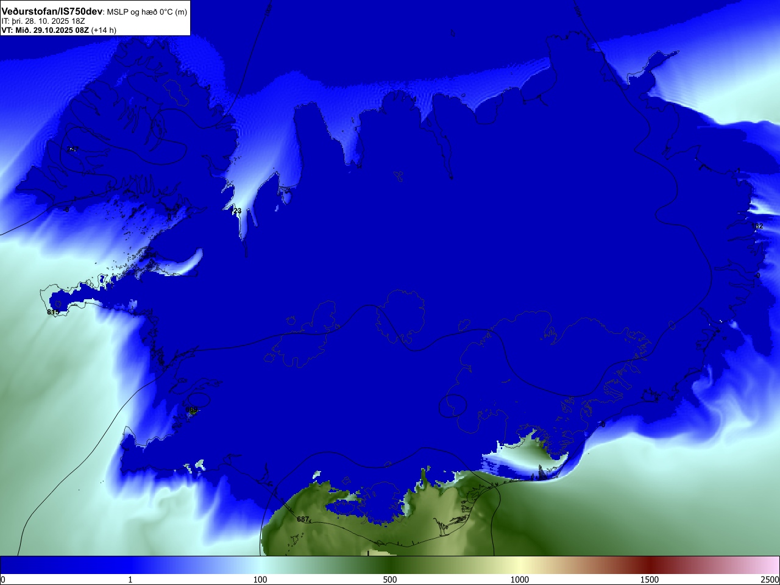
Task: Click the '1500' label on the color scale
Action: [x=650, y=580]
